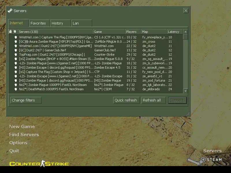The image size is (231, 173).
Task: Click map cell 'zm_zod_fortuna'
Action: pyautogui.click(x=154, y=80)
